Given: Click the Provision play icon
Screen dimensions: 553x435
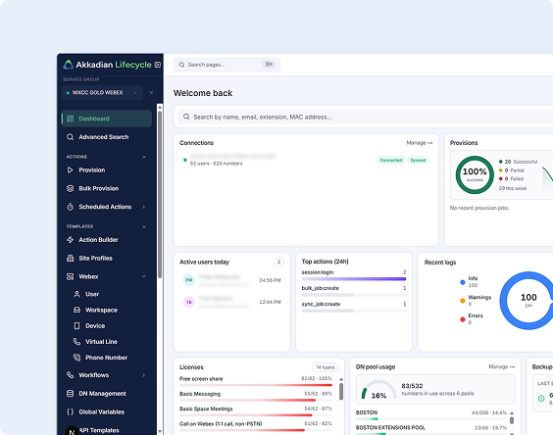Looking at the screenshot, I should click(71, 169).
